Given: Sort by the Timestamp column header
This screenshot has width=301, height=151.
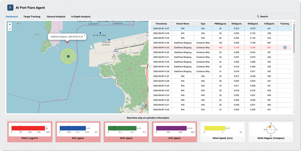Looking at the screenshot, I should pos(161,24).
